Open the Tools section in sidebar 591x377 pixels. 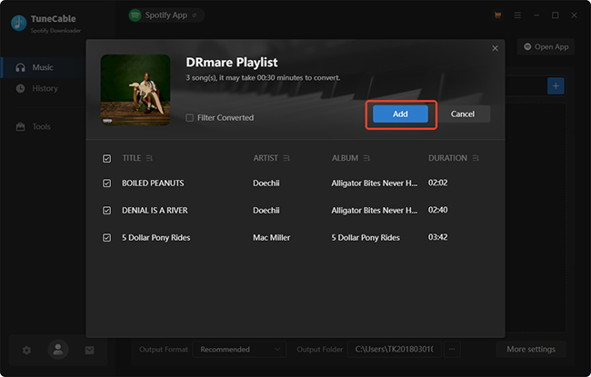[x=43, y=126]
